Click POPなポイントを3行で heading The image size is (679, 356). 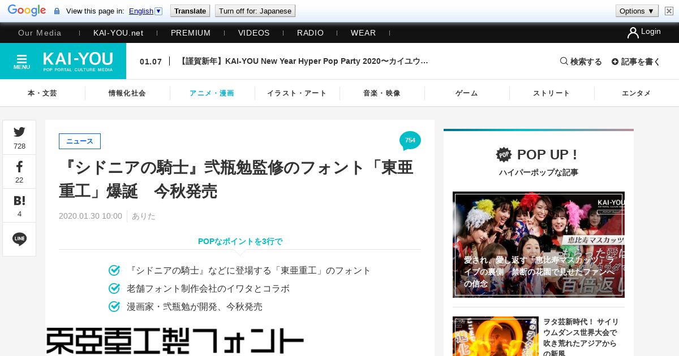pos(240,241)
